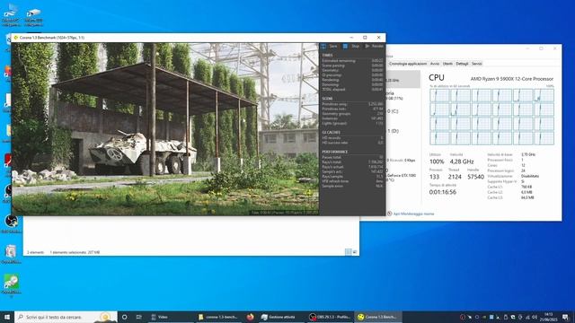Open the Utenti tab in Task Manager
This screenshot has height=323, width=575.
coord(447,64)
